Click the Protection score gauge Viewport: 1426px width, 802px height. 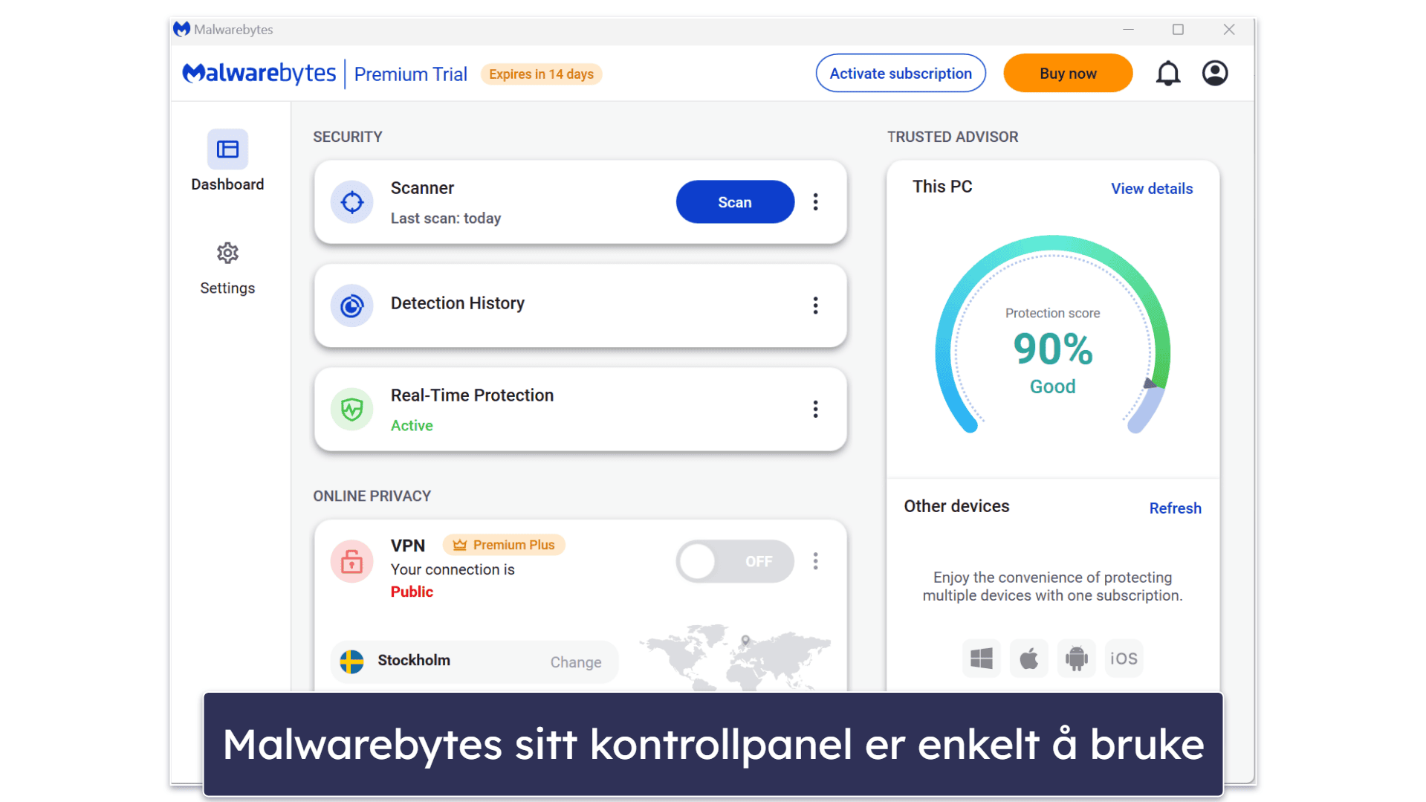[x=1052, y=334]
